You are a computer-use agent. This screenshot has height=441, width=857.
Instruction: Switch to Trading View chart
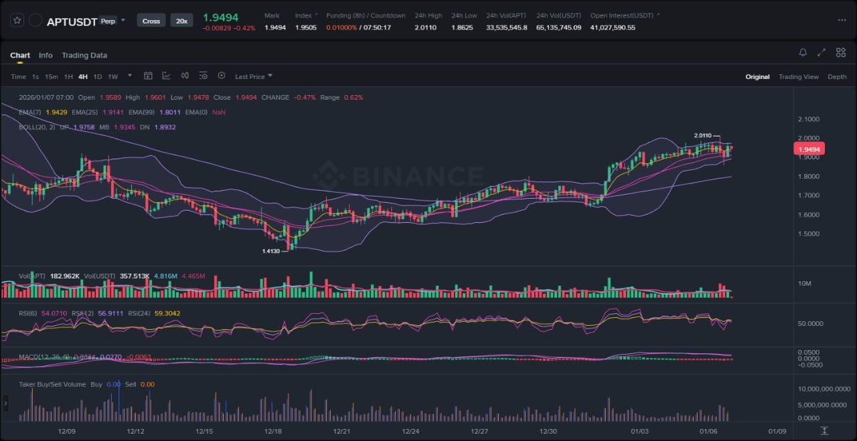[799, 77]
